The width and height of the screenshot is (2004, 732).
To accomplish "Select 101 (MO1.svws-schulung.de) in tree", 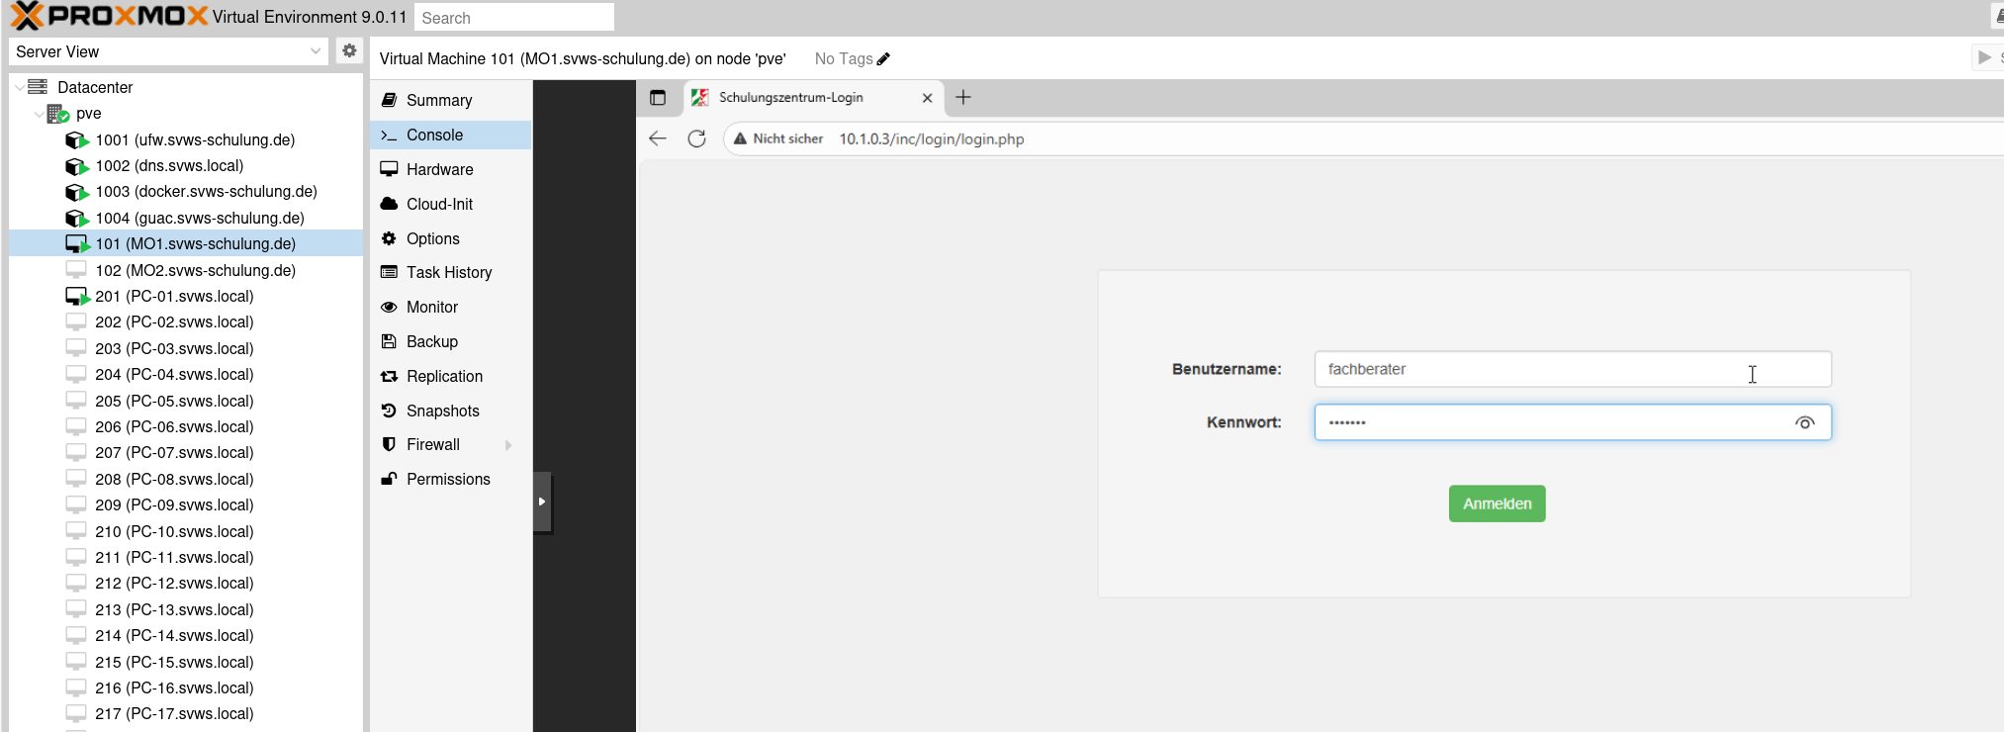I will (186, 243).
